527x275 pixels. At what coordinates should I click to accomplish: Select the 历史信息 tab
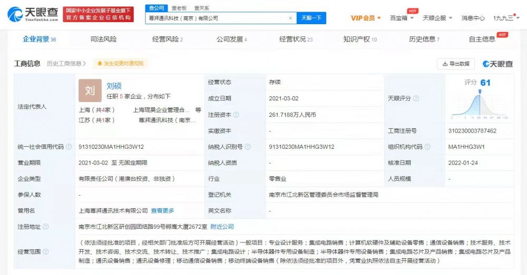(424, 39)
